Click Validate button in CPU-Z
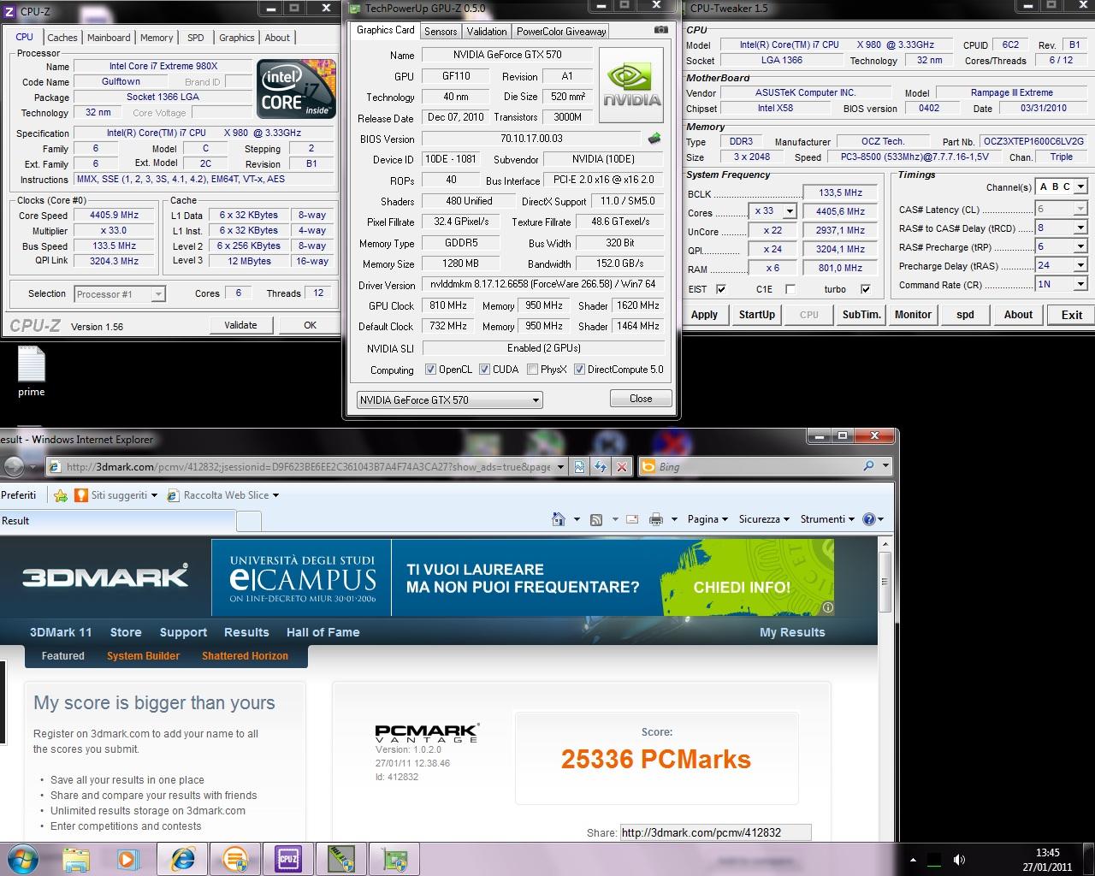1095x876 pixels. point(240,325)
